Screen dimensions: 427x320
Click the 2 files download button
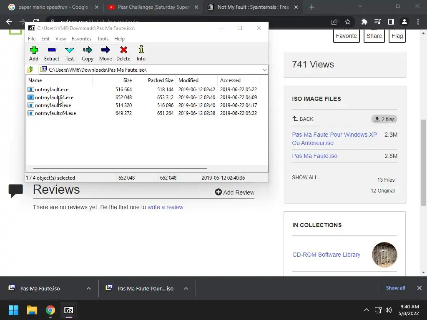tap(384, 119)
